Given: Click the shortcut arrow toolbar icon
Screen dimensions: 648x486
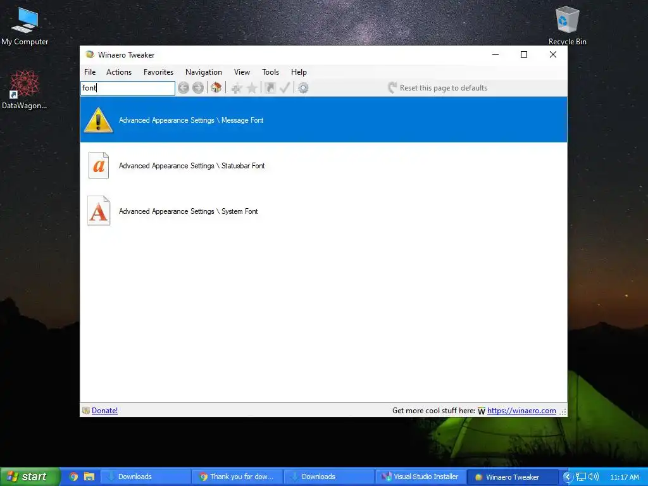Looking at the screenshot, I should (x=270, y=87).
